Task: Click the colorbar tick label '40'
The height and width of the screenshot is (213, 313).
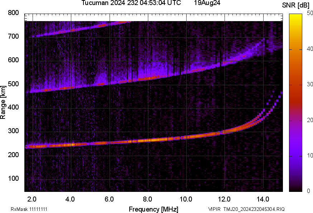Action: tap(310, 49)
